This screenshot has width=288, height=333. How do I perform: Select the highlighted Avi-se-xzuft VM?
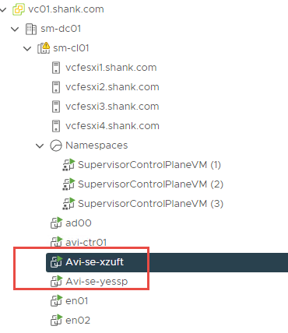(x=167, y=262)
